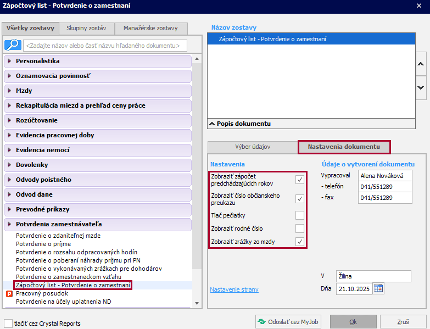Click the move up arrow button
Viewport: 430px width, 329px height.
[x=421, y=64]
